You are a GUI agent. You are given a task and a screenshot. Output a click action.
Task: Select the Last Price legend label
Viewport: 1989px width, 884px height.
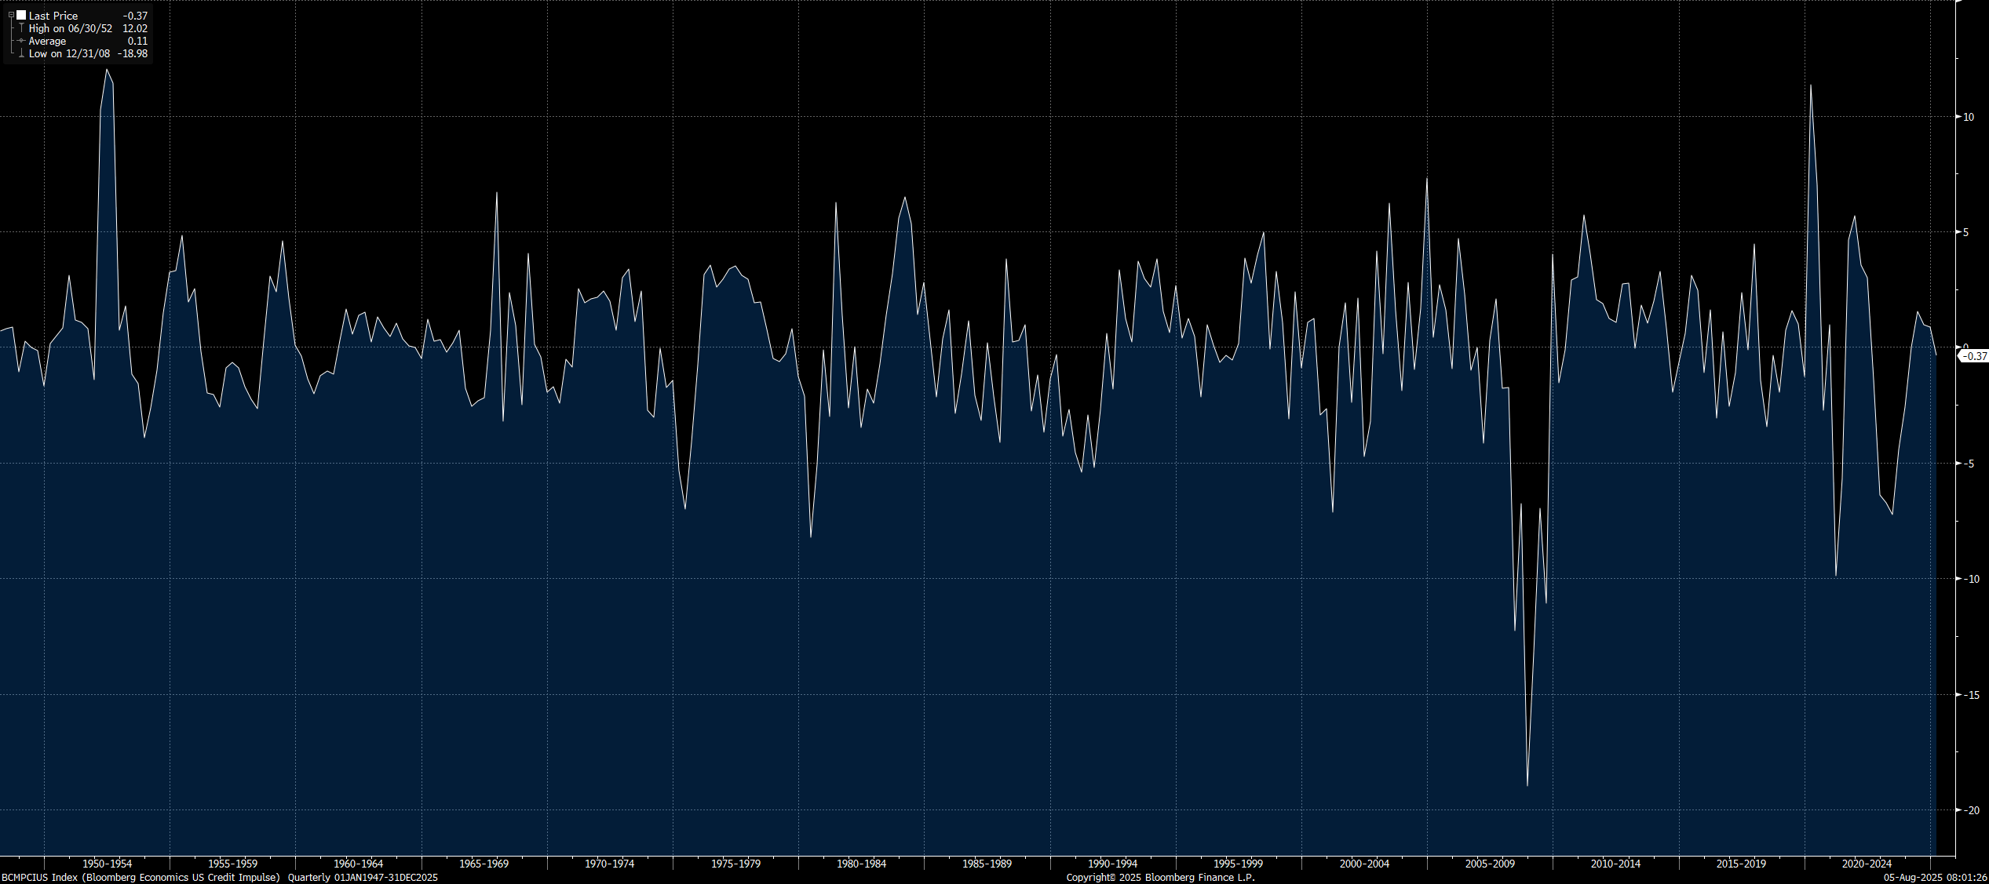(x=53, y=16)
